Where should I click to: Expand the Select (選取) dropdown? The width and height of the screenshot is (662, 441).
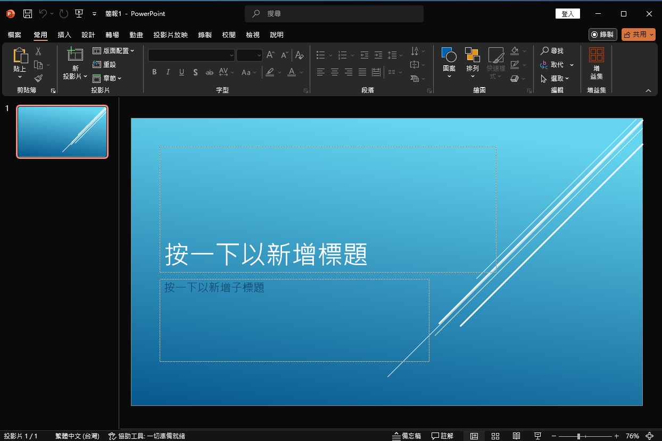[x=555, y=79]
